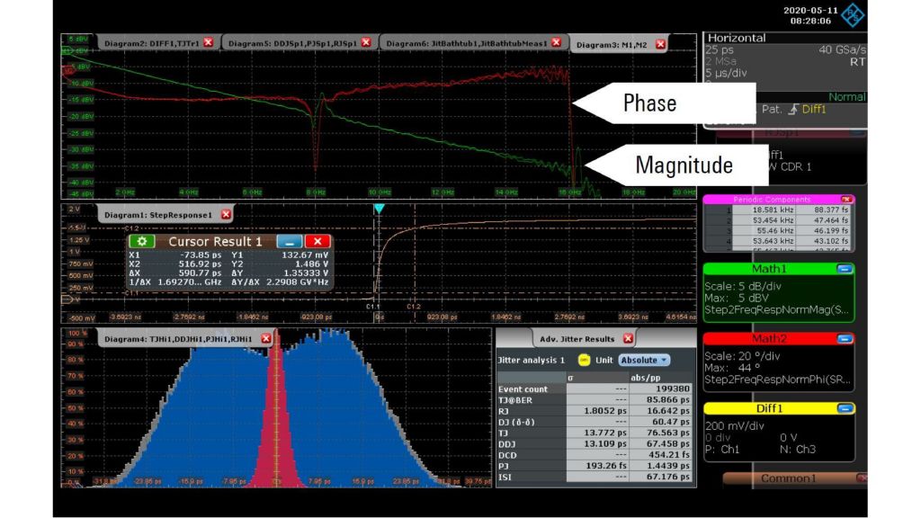Select the Diagram1: StepResponse1 tab
Image resolution: width=921 pixels, height=518 pixels.
pyautogui.click(x=158, y=215)
